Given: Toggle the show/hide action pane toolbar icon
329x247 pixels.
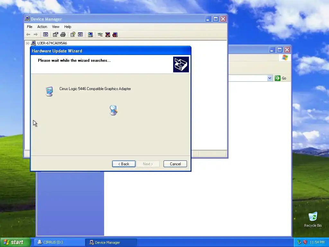Looking at the screenshot, I should [x=80, y=34].
